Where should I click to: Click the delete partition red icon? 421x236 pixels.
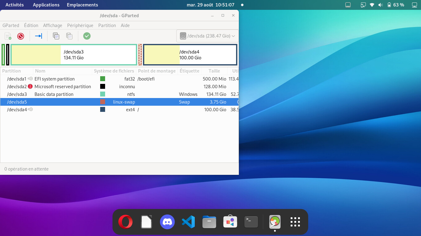pyautogui.click(x=21, y=36)
